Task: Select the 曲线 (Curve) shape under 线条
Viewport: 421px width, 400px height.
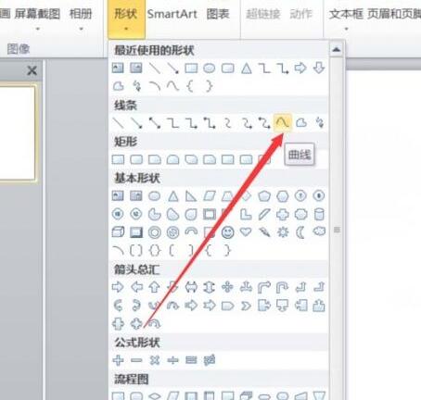Action: click(283, 123)
